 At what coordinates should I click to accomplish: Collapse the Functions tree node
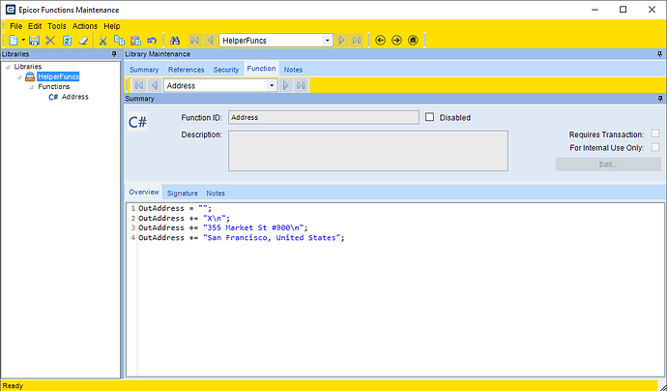tap(31, 87)
